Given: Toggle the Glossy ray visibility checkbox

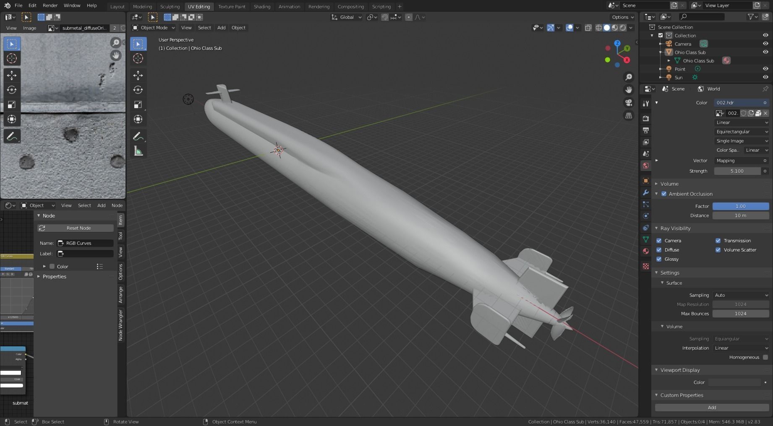Looking at the screenshot, I should click(x=659, y=259).
